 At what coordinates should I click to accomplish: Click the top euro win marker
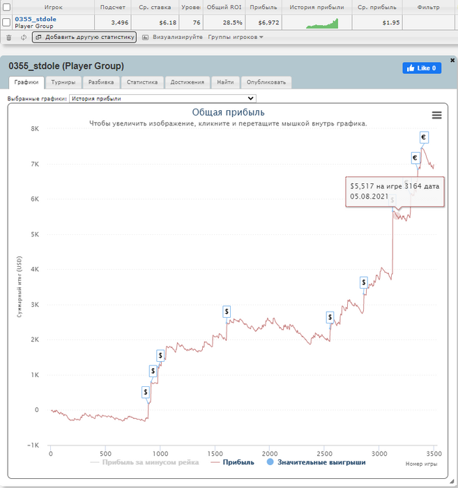[x=423, y=137]
